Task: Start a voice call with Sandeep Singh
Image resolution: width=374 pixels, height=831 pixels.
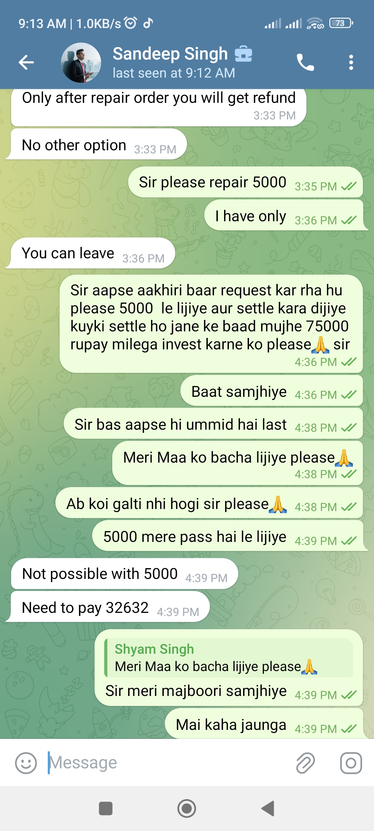Action: 305,62
